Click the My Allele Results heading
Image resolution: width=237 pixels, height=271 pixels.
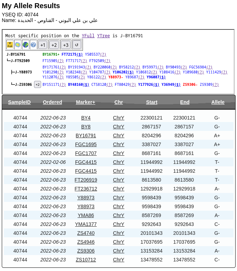click(x=31, y=6)
